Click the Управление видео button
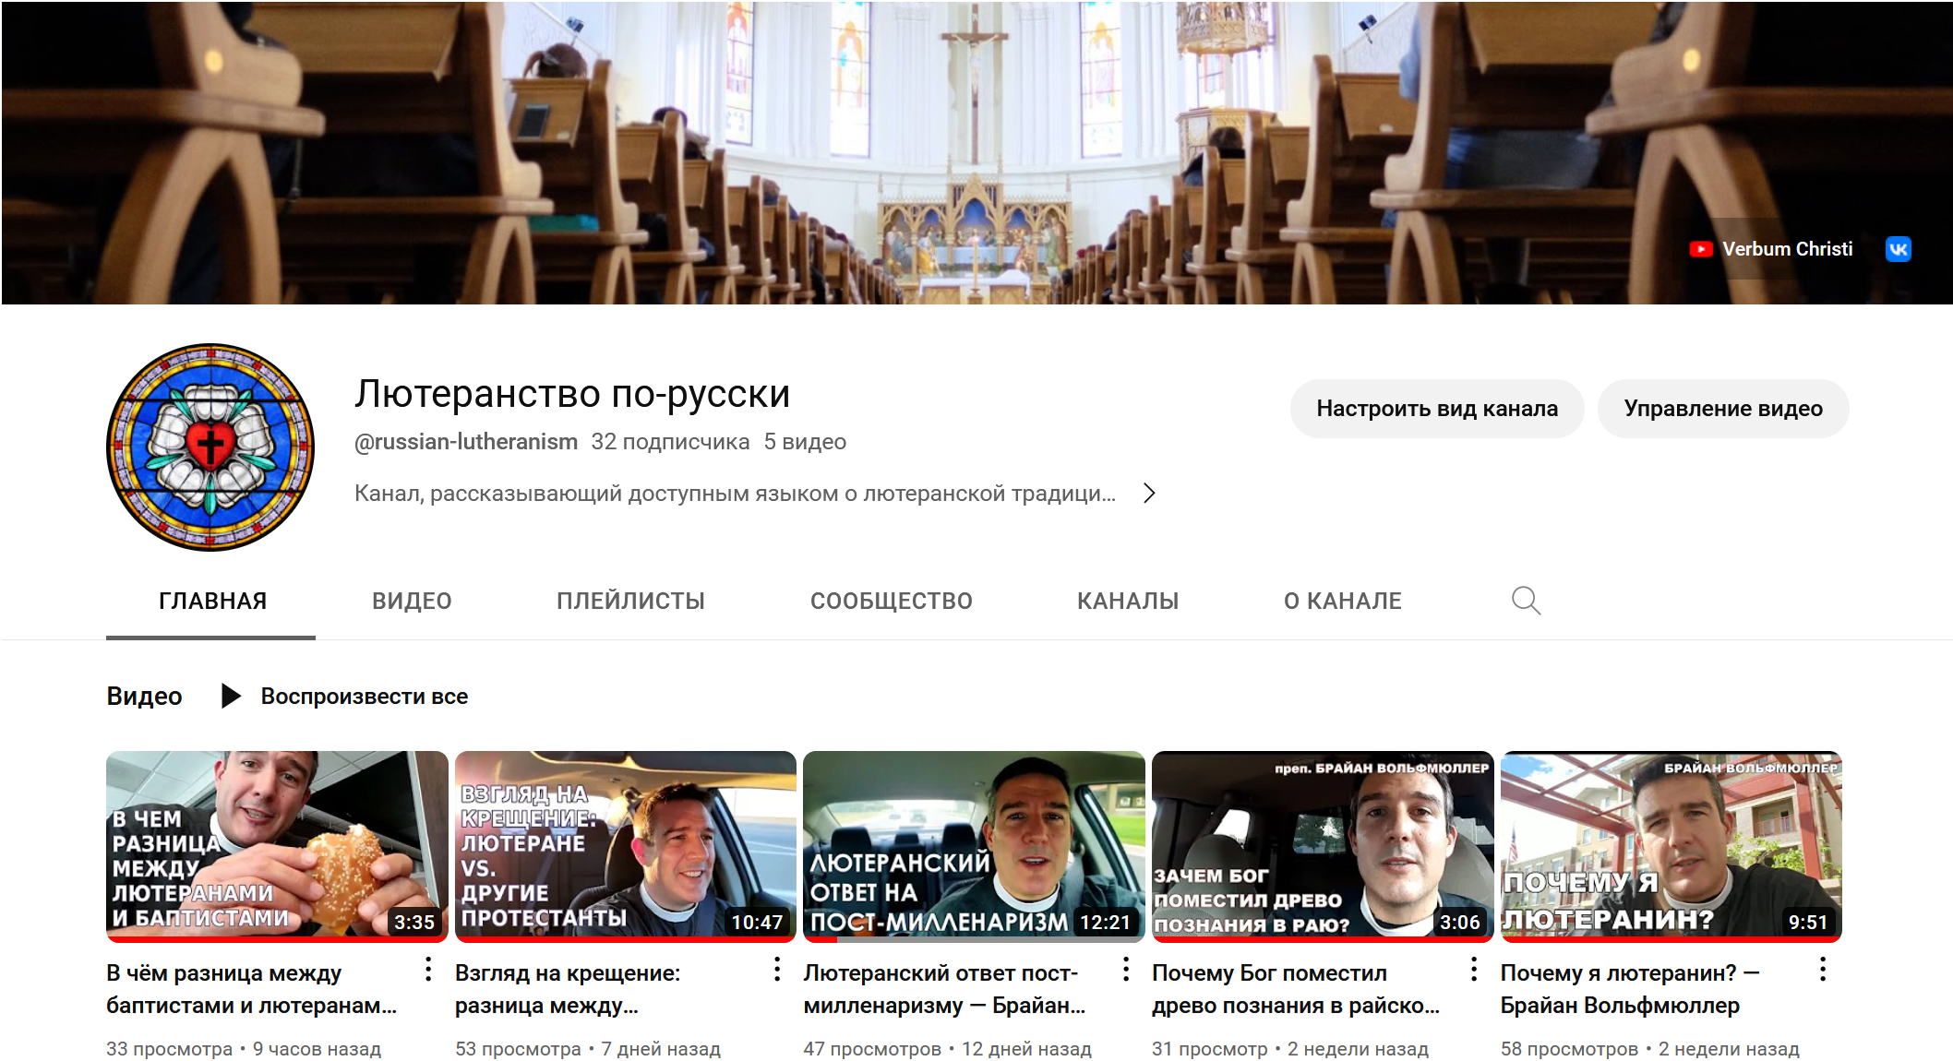1953x1061 pixels. 1723,409
